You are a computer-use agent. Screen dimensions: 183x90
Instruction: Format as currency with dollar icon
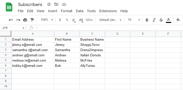click(x=60, y=20)
